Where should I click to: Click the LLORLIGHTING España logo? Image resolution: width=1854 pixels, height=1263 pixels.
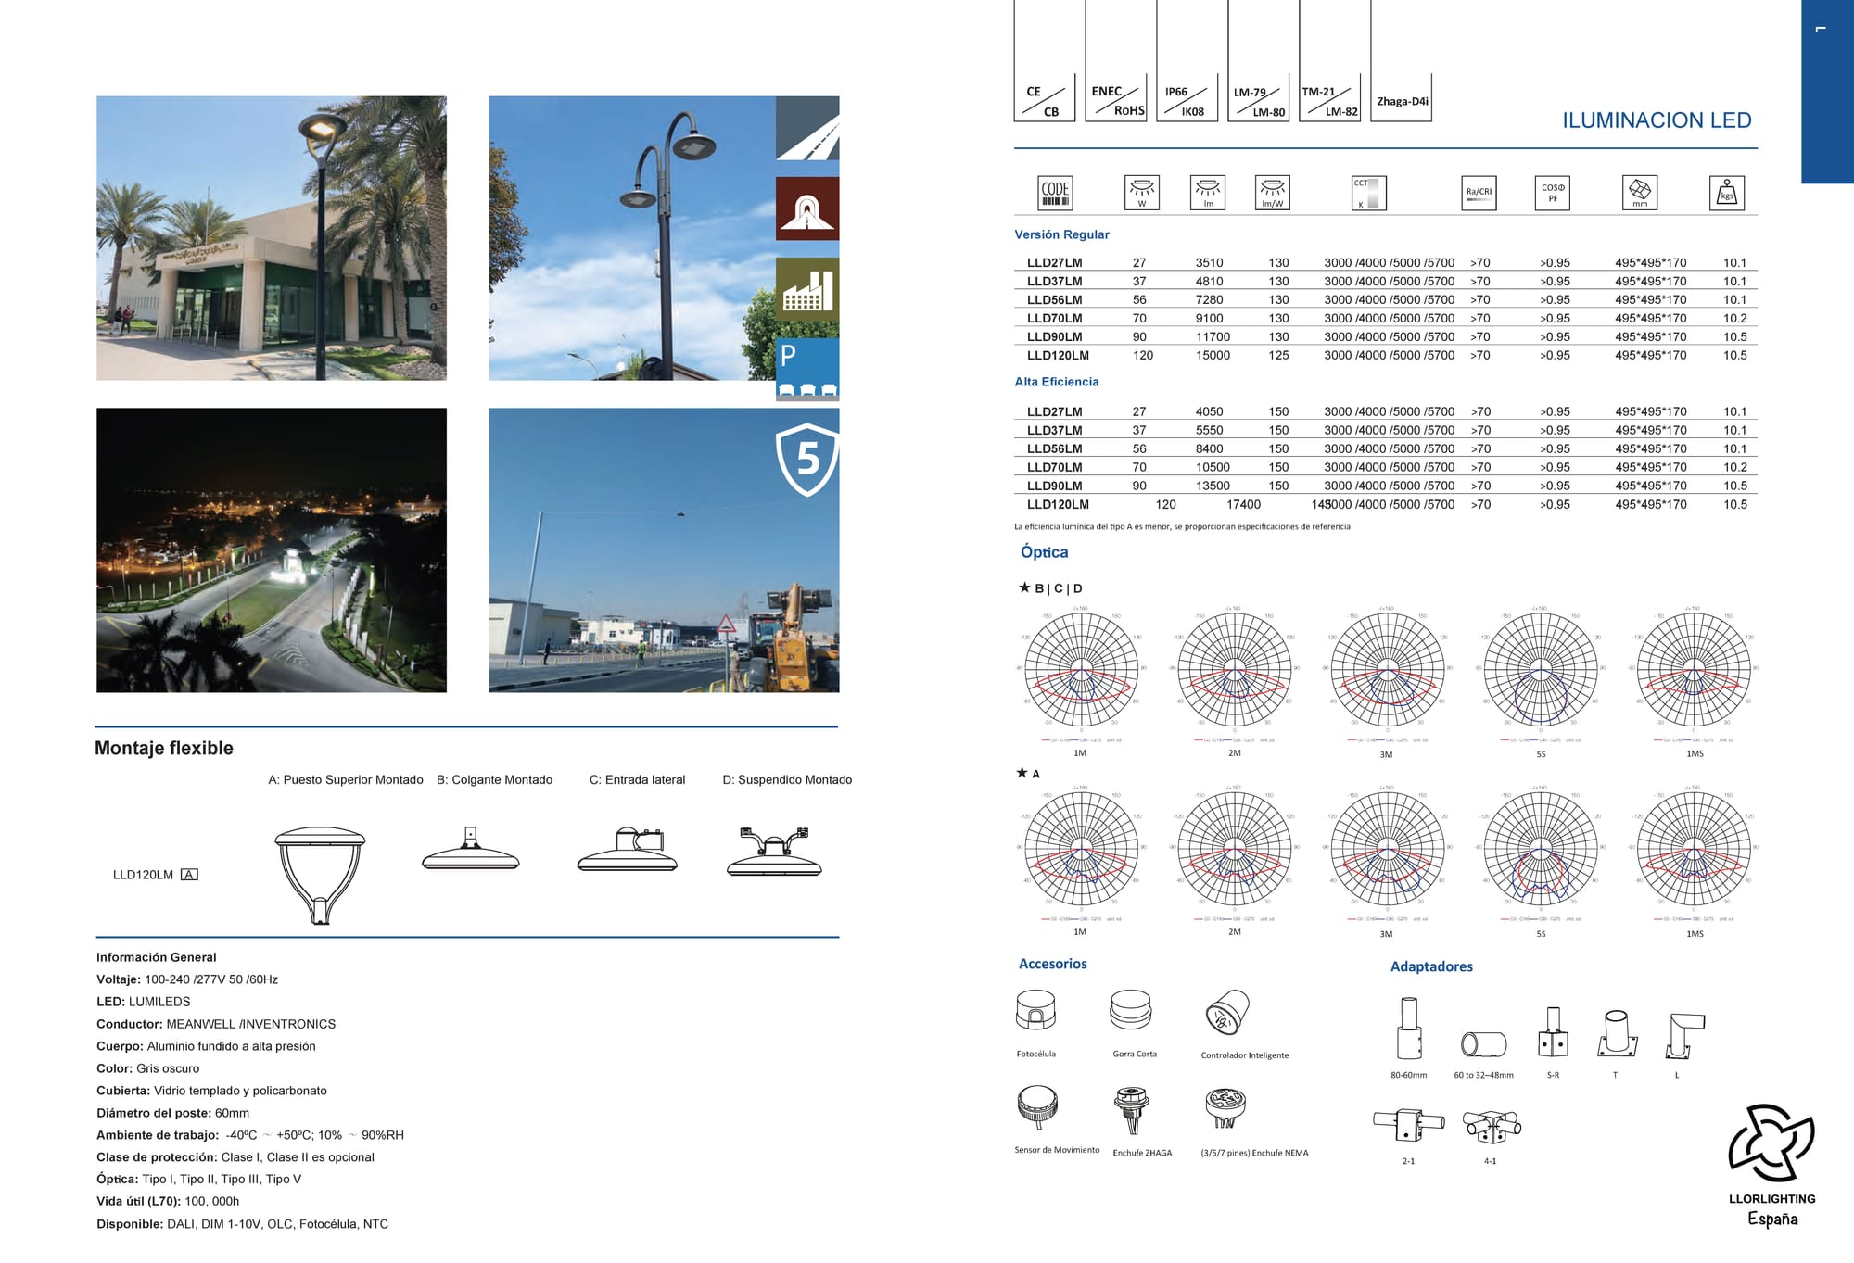[1771, 1166]
